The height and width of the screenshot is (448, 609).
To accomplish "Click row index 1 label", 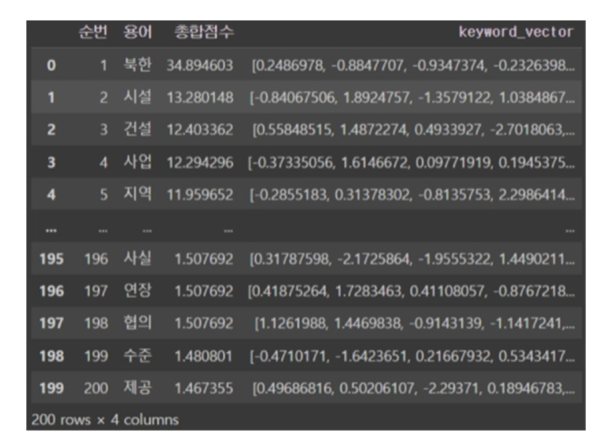I will coord(51,98).
